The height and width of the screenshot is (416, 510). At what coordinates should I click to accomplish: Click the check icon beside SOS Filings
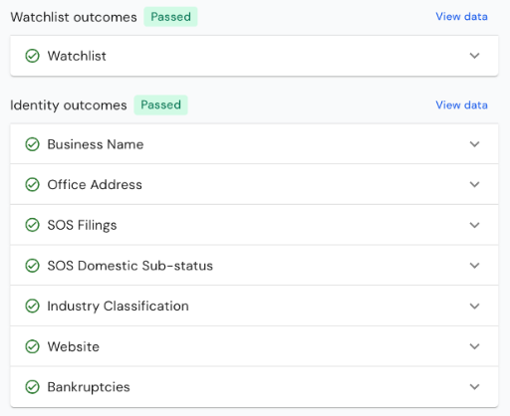point(32,225)
